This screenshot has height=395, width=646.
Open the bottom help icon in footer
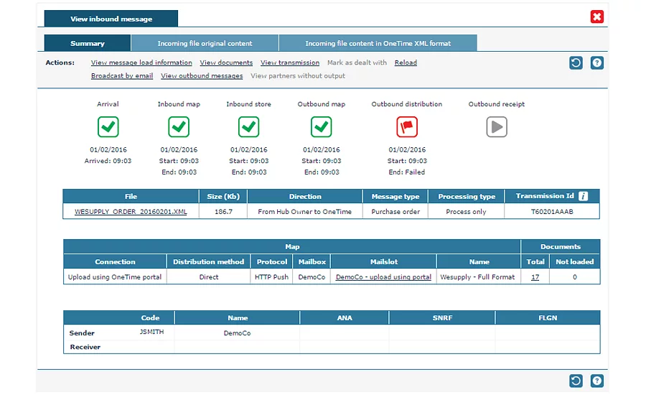tap(597, 381)
